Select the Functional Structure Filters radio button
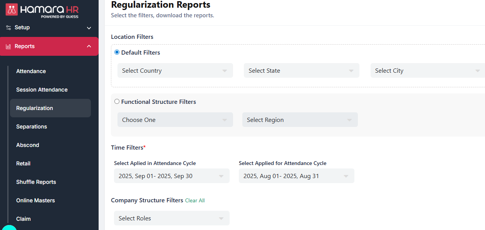 (117, 102)
